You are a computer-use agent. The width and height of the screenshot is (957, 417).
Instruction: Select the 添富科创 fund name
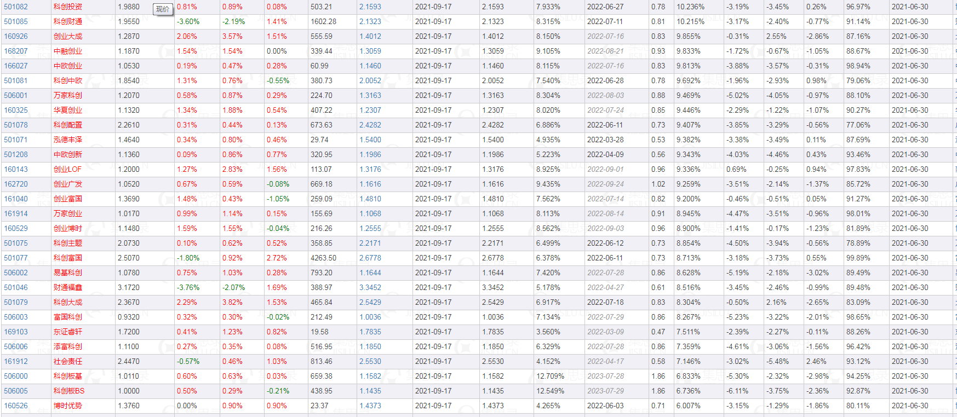pyautogui.click(x=68, y=346)
